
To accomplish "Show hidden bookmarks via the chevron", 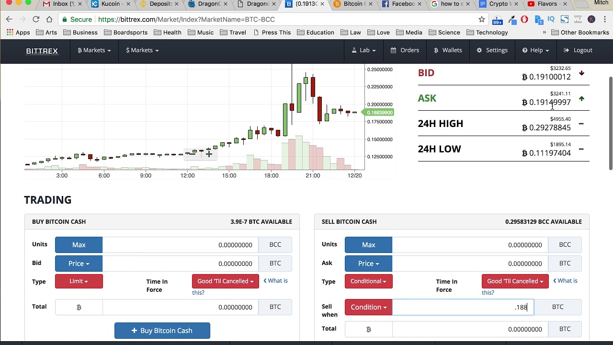I will click(x=544, y=33).
